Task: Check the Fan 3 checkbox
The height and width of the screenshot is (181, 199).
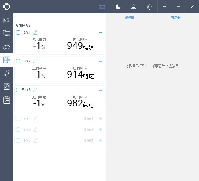Action: click(x=18, y=90)
